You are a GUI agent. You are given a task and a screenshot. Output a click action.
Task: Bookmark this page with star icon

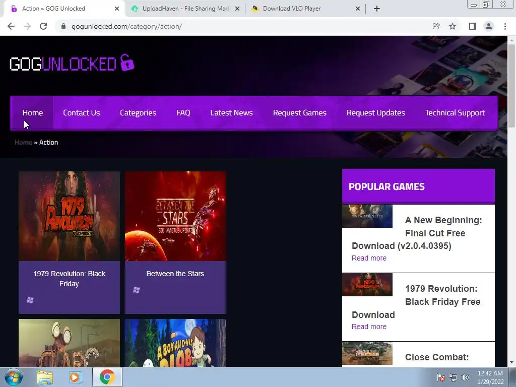pyautogui.click(x=453, y=26)
